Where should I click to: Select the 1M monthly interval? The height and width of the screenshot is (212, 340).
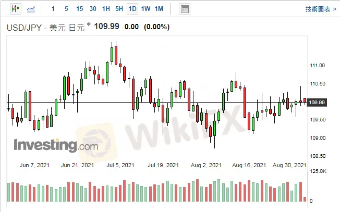point(159,9)
